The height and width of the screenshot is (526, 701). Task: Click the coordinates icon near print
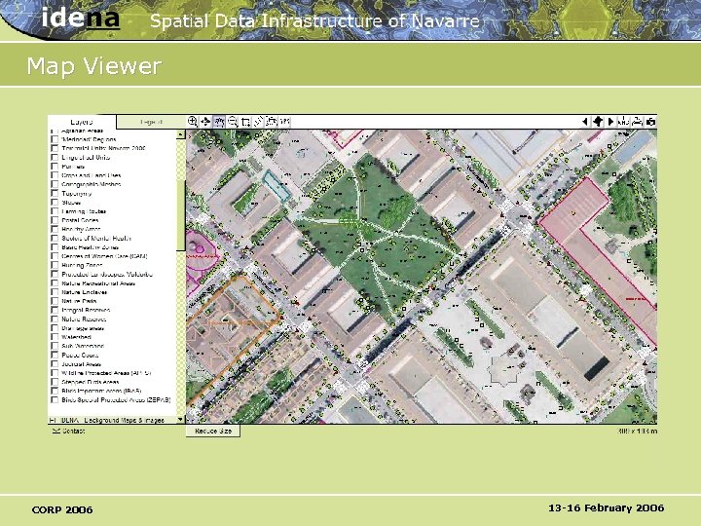tap(624, 122)
